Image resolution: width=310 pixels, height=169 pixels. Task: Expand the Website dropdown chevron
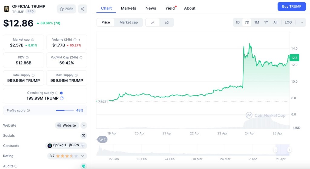point(84,125)
